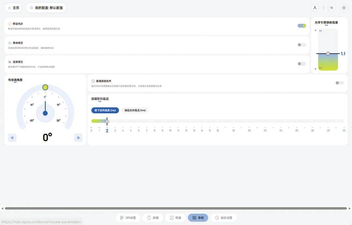Click the 移动同步 setting title
Screen dimensions: 352x225
(18, 24)
